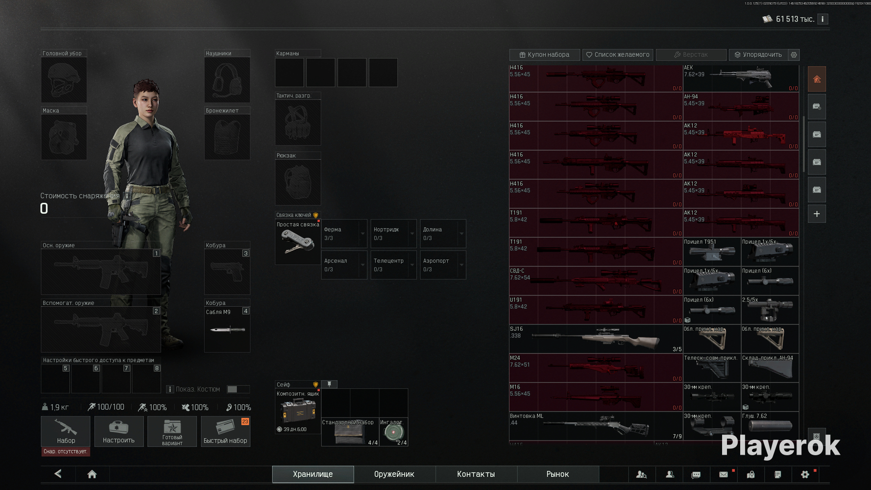Image resolution: width=871 pixels, height=490 pixels.
Task: Select the Наушники headset slot
Action: tap(227, 80)
